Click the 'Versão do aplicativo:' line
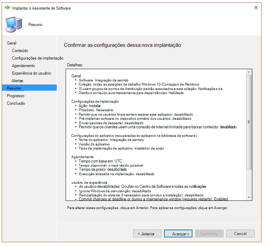The height and width of the screenshot is (247, 267). click(x=94, y=144)
